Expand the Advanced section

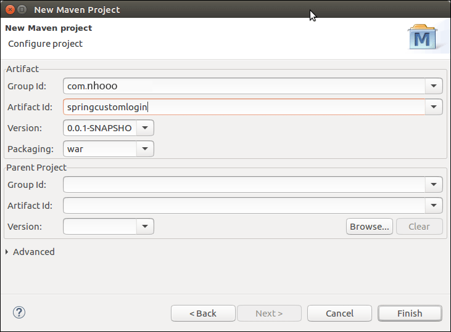tap(7, 252)
